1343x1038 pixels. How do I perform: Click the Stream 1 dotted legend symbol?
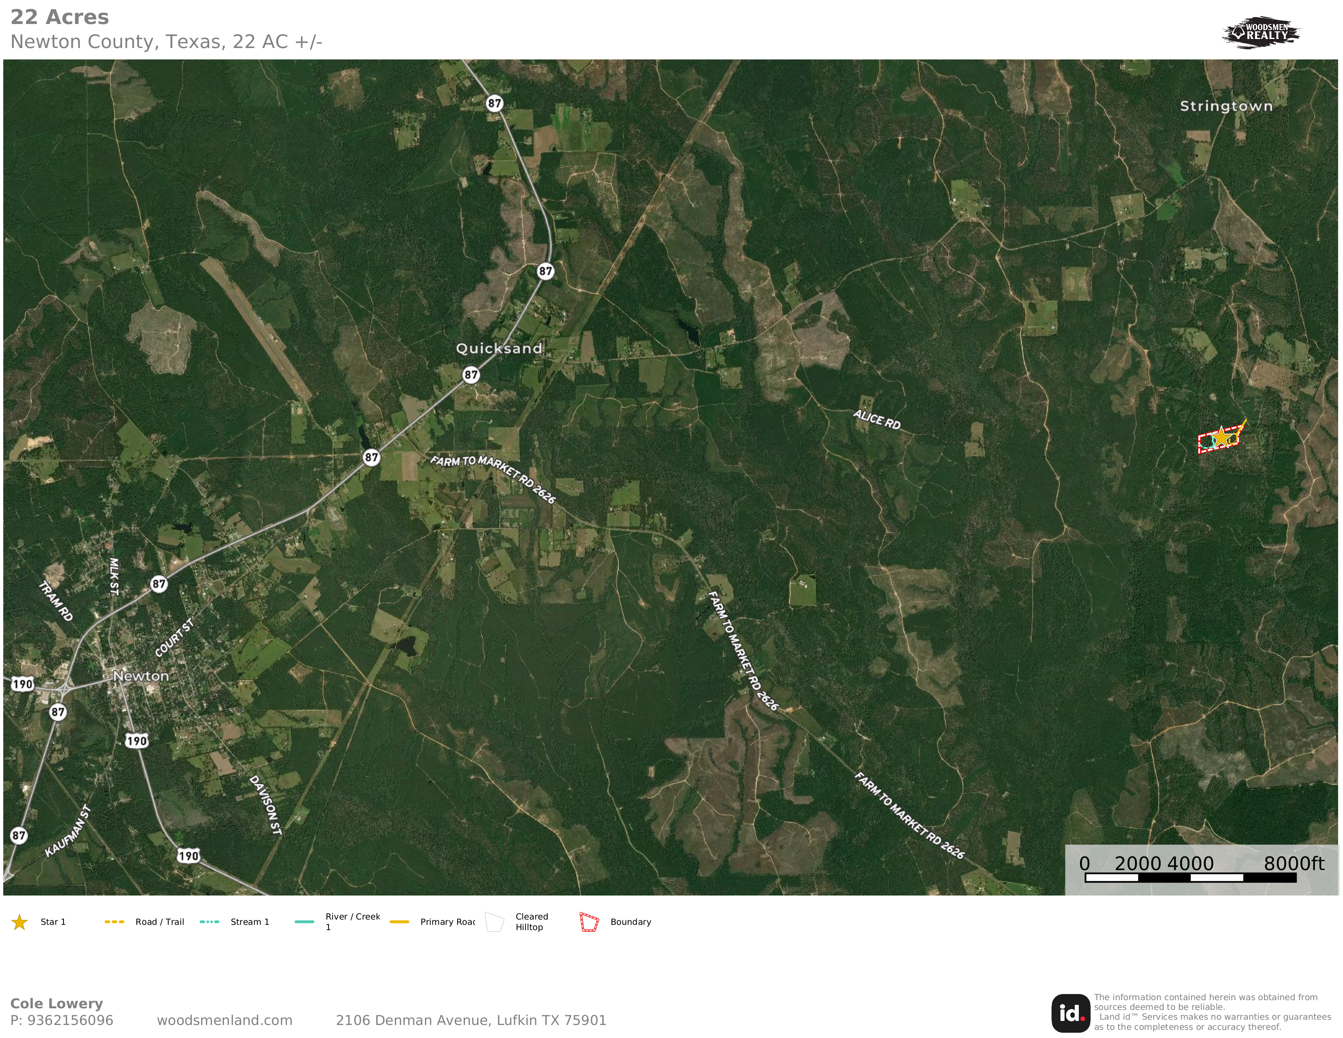click(209, 922)
